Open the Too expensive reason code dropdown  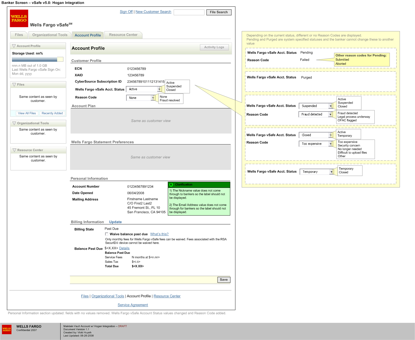click(x=316, y=144)
